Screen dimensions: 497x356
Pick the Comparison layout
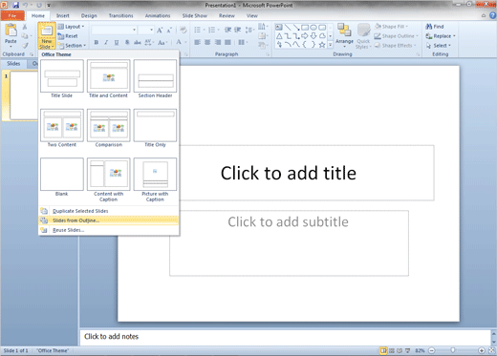pyautogui.click(x=109, y=128)
